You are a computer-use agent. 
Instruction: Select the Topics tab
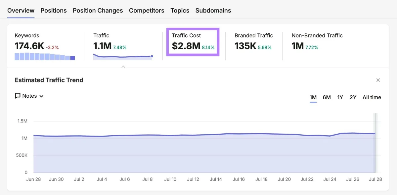(180, 11)
